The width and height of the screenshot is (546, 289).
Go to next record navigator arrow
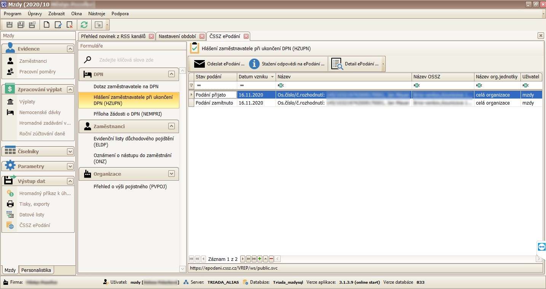(243, 259)
